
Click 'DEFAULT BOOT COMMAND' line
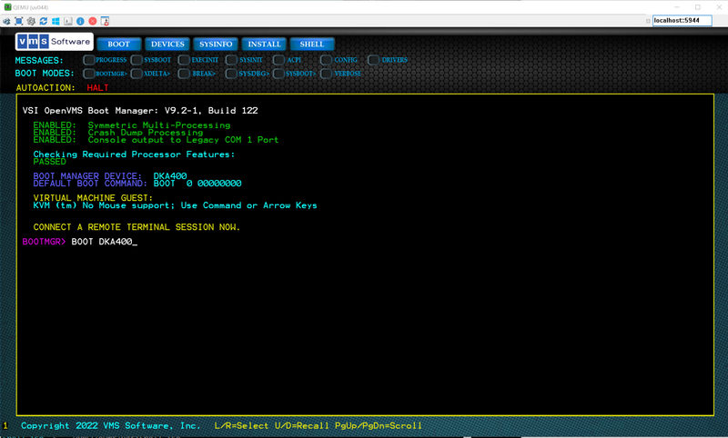pos(137,184)
